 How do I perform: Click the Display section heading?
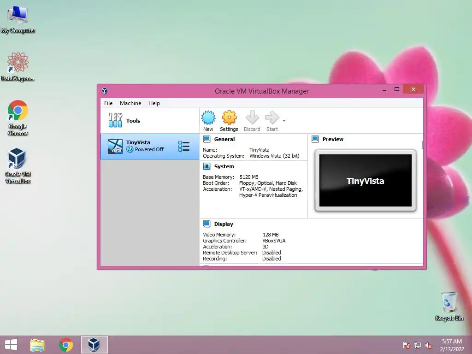pos(224,224)
